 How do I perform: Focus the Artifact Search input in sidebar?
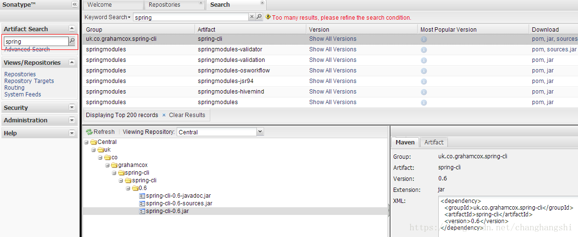(x=36, y=42)
